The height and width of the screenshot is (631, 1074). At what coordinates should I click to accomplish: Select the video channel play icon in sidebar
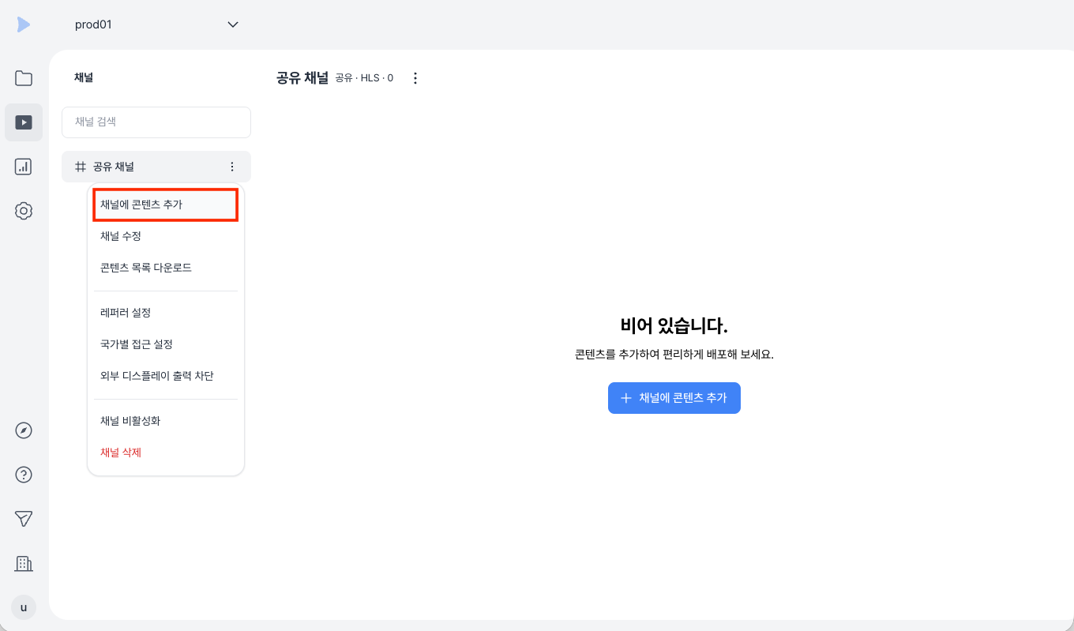click(x=24, y=122)
